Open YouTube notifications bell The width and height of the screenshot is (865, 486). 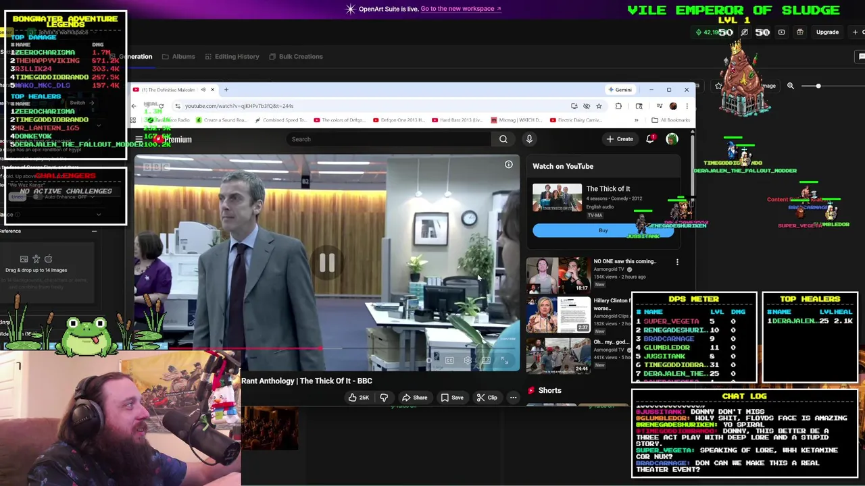point(650,139)
